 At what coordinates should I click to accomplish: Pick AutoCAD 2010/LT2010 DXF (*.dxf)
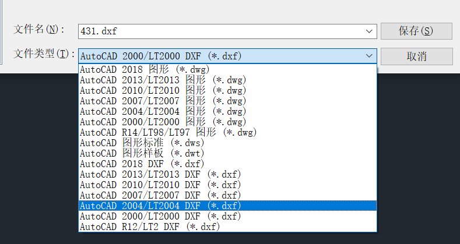(x=227, y=185)
